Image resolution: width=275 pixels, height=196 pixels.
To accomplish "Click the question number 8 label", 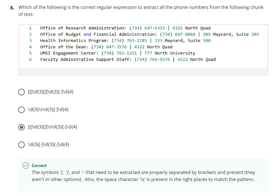I will tap(12, 8).
